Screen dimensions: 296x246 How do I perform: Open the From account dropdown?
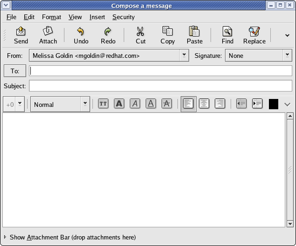tap(184, 56)
